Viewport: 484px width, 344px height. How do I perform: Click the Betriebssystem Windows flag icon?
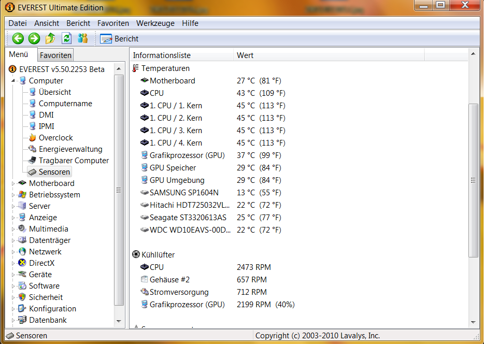pos(22,195)
